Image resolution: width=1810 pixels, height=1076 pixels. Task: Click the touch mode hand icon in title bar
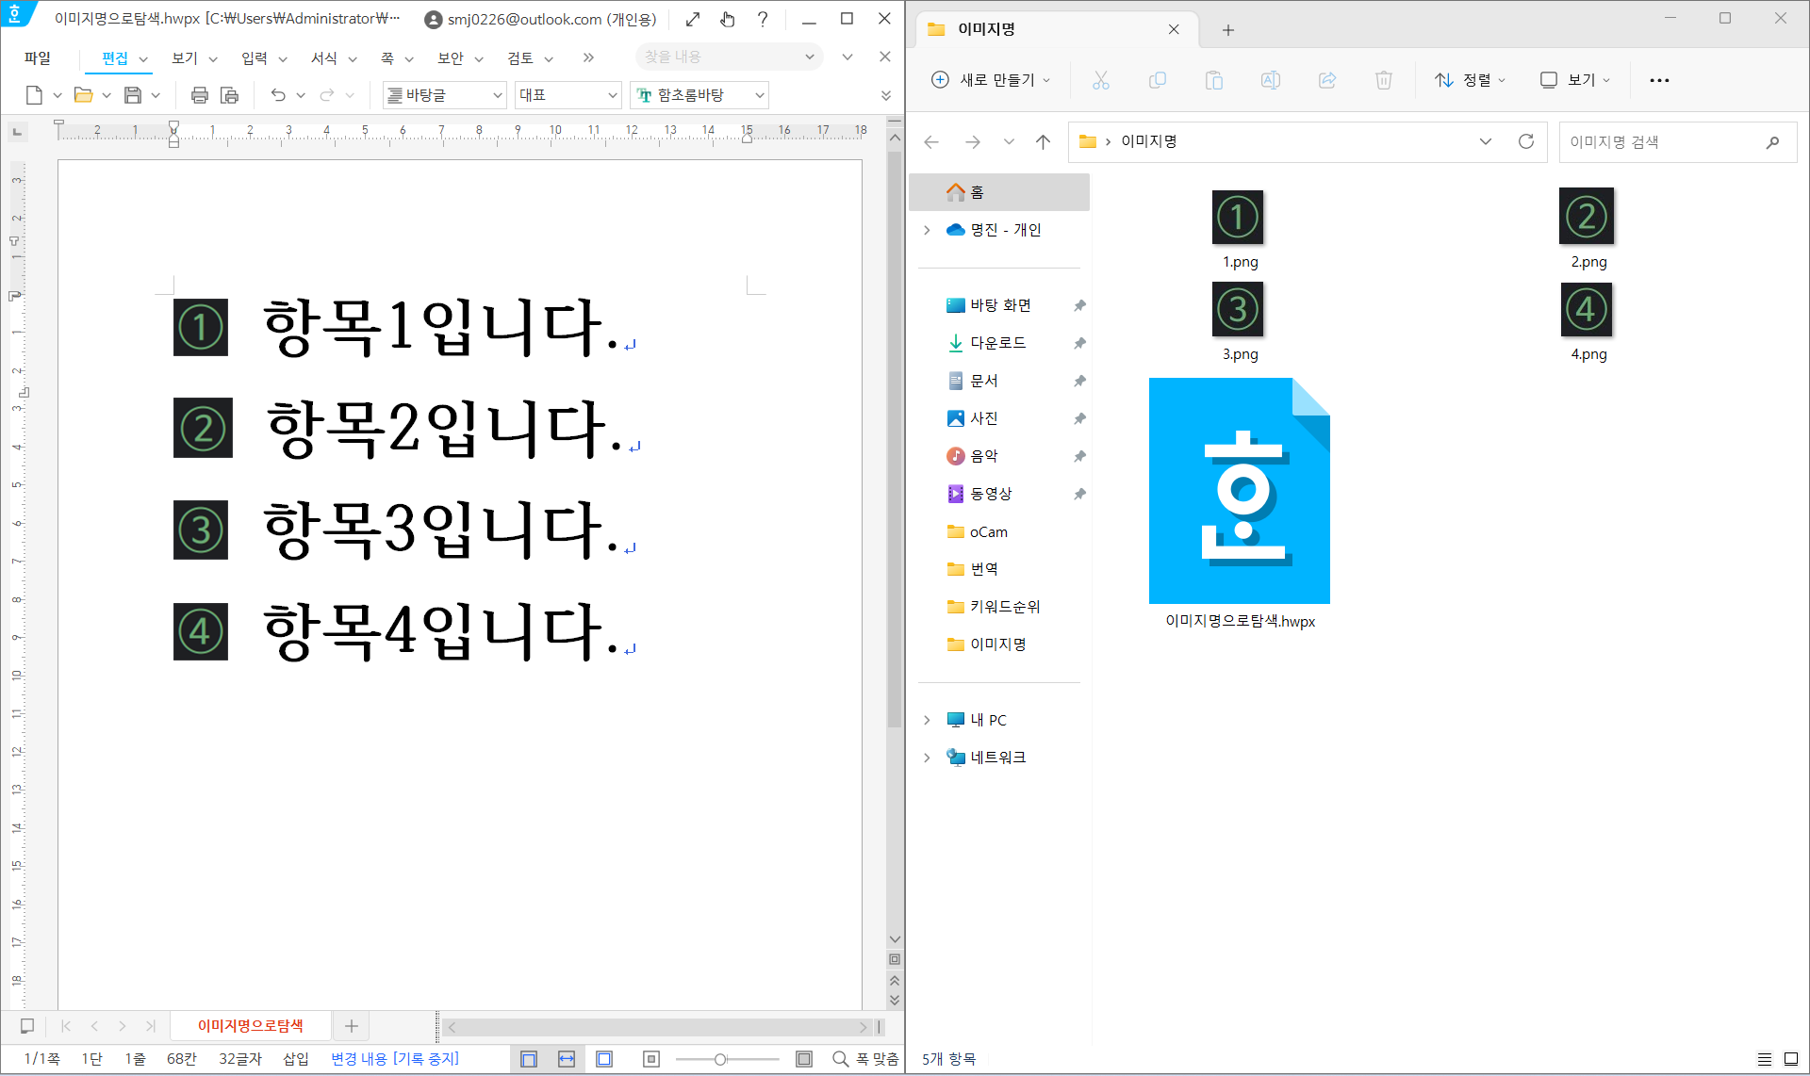(728, 19)
